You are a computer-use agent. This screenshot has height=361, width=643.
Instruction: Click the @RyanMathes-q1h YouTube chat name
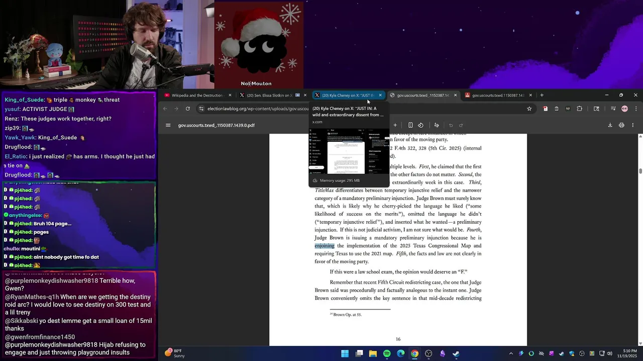point(32,297)
